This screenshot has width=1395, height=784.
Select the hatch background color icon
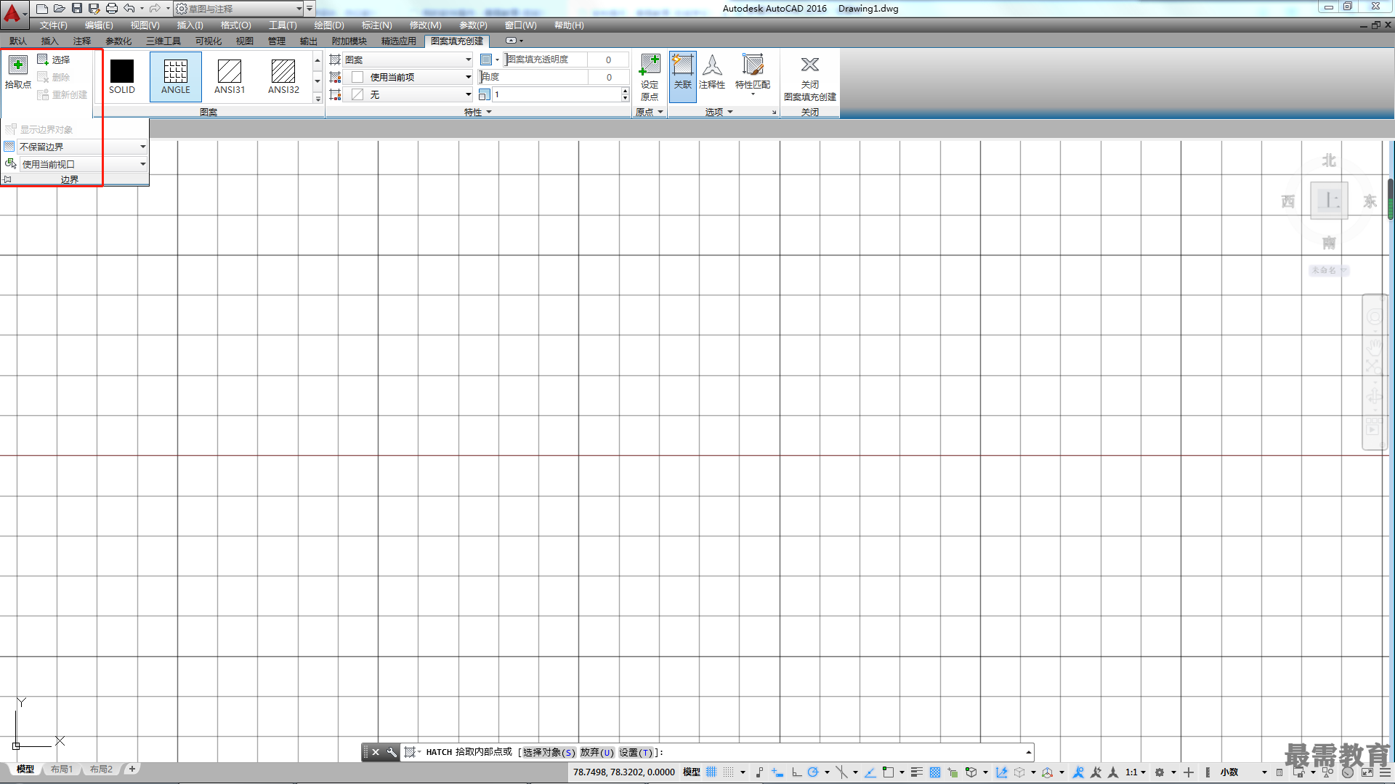pos(335,94)
